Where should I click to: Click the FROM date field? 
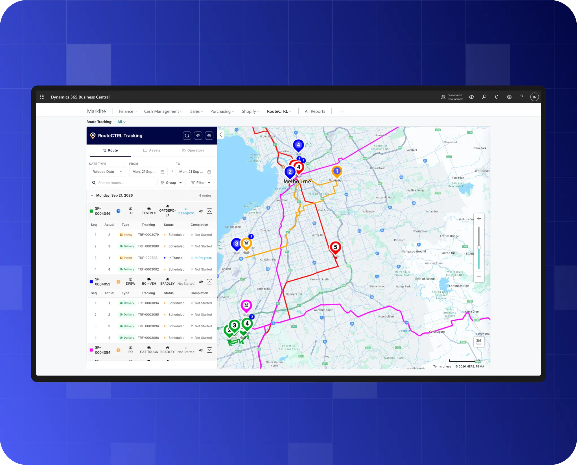148,172
